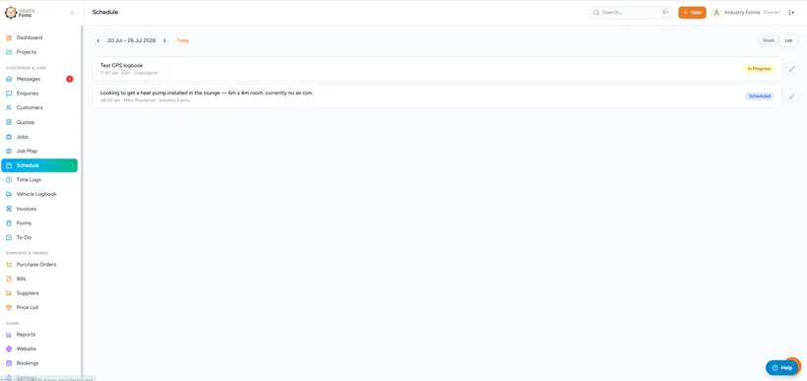Image resolution: width=807 pixels, height=381 pixels.
Task: Edit the heat pump job entry
Action: (791, 96)
